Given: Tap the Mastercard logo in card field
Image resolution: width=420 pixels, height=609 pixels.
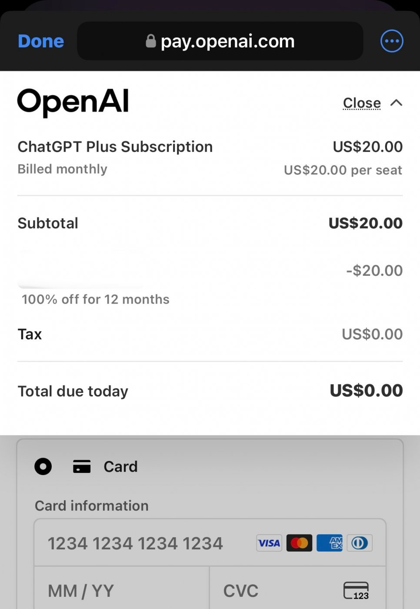Looking at the screenshot, I should tap(299, 543).
